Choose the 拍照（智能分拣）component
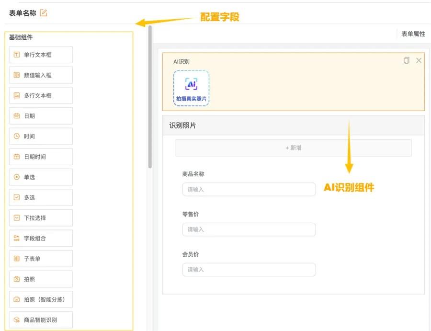 pyautogui.click(x=41, y=299)
